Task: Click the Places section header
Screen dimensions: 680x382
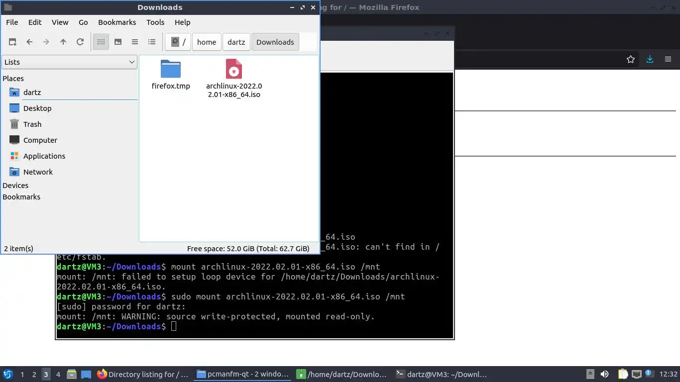Action: [x=13, y=79]
